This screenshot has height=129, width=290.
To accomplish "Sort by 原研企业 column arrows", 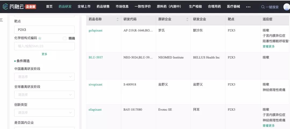I will point(187,19).
